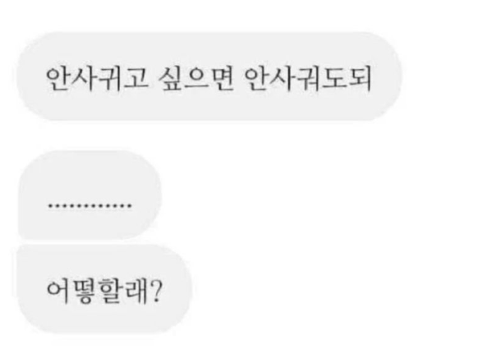Click the '안' character starting the first message
This screenshot has width=483, height=354.
58,78
